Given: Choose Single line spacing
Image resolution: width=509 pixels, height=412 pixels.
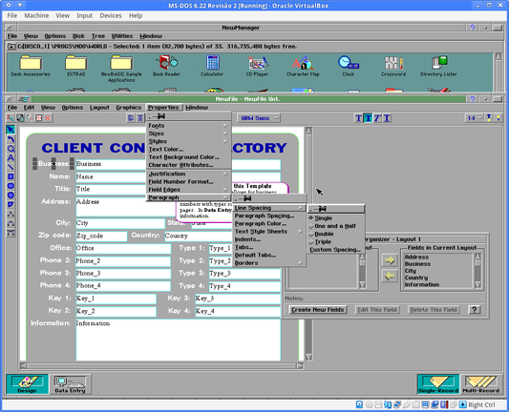Looking at the screenshot, I should pyautogui.click(x=335, y=218).
